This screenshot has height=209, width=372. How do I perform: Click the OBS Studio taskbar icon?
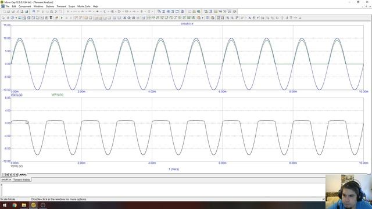click(x=43, y=205)
